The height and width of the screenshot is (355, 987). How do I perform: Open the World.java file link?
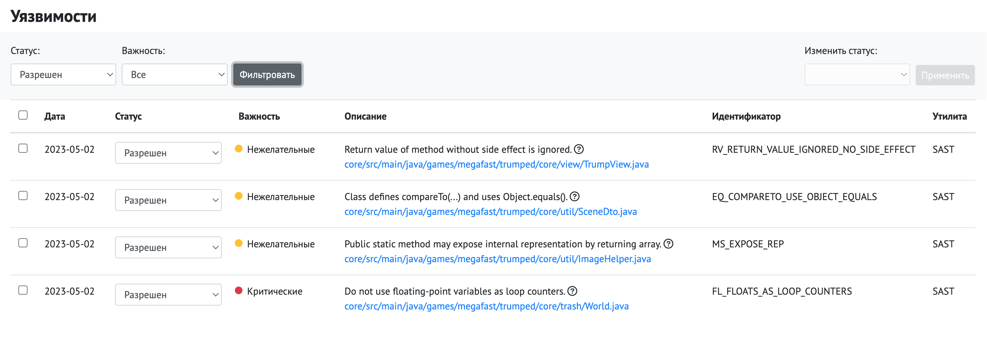(x=486, y=306)
